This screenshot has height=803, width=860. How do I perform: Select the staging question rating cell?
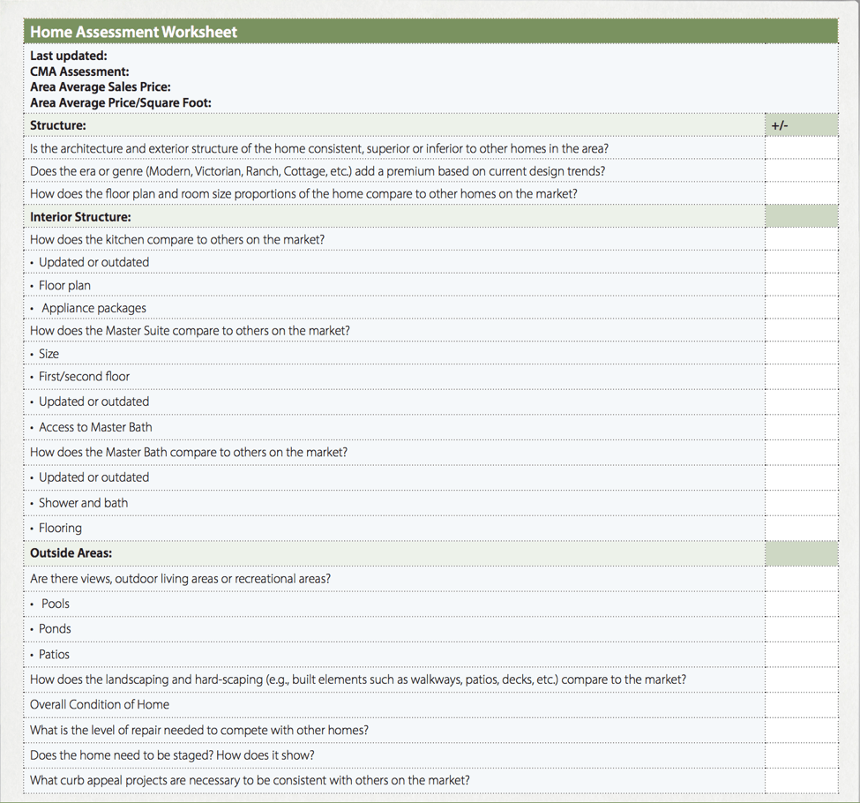click(x=799, y=754)
